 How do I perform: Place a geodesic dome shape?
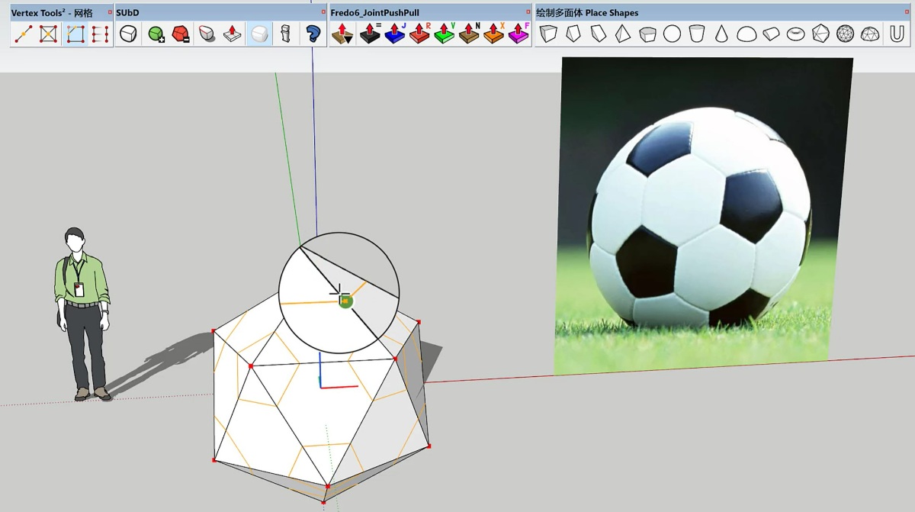click(870, 34)
